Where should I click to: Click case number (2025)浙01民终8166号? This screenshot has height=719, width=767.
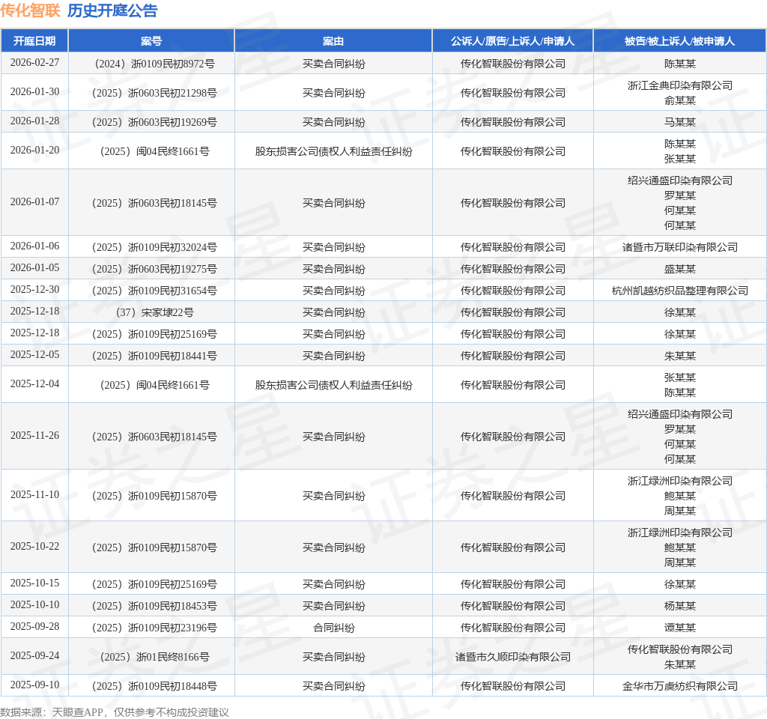tap(154, 657)
